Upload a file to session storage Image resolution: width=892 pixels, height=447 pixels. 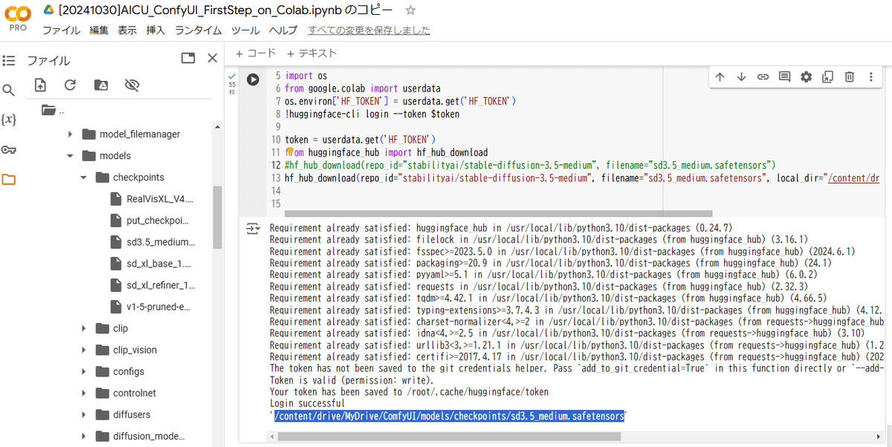tap(40, 85)
